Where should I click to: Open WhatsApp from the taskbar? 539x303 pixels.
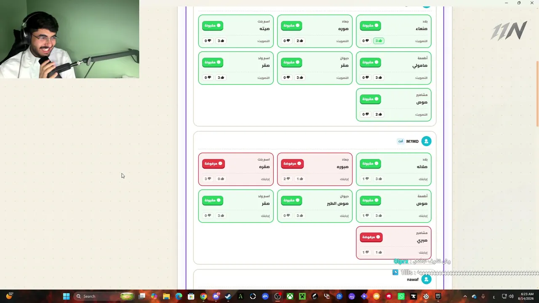pos(401,296)
